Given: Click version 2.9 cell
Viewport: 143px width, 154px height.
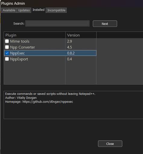Looking at the screenshot, I should 69,41.
